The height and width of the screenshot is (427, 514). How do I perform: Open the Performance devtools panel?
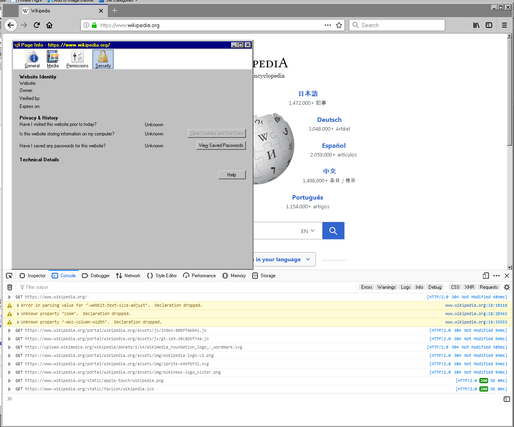point(199,276)
